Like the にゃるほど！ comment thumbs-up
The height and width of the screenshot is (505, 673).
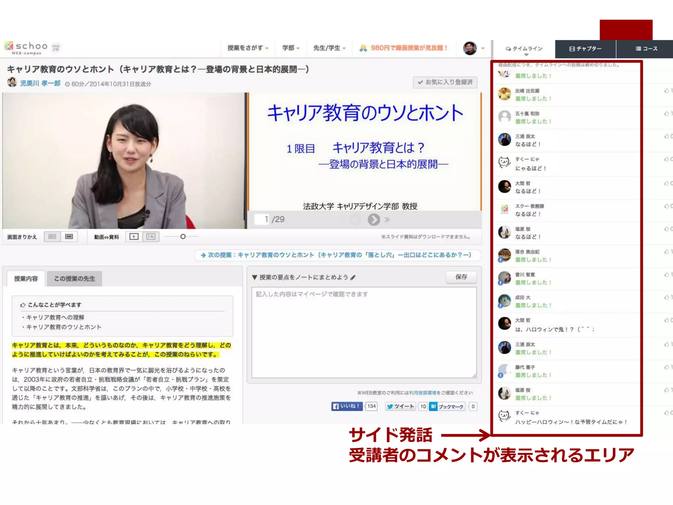667,159
